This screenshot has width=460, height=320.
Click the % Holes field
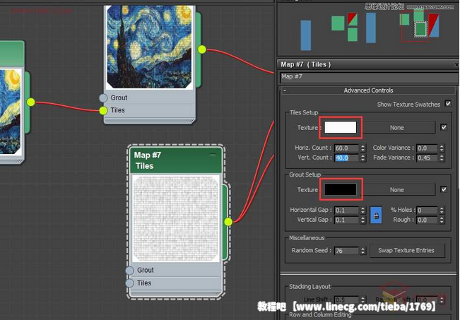tap(427, 211)
